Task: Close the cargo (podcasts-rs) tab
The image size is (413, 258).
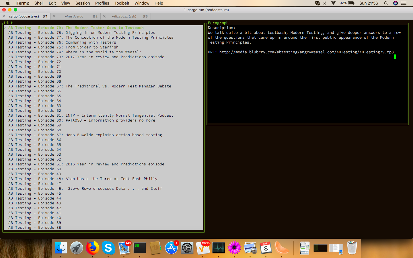Action: click(x=4, y=16)
